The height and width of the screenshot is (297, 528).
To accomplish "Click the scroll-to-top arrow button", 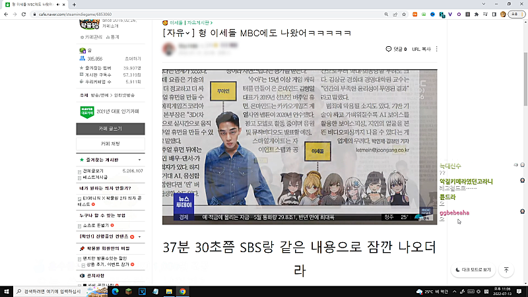I will (x=506, y=270).
